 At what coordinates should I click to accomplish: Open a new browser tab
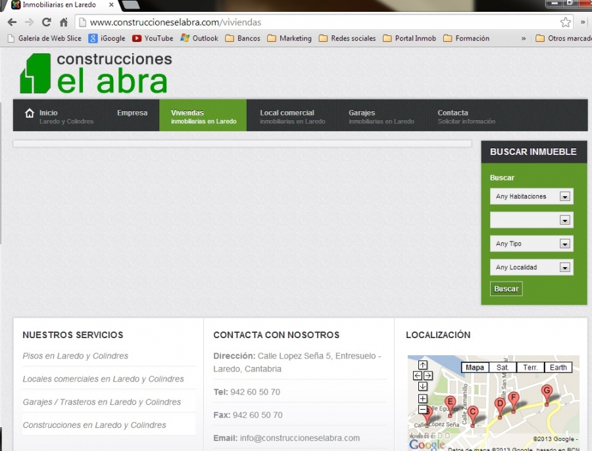pyautogui.click(x=131, y=5)
